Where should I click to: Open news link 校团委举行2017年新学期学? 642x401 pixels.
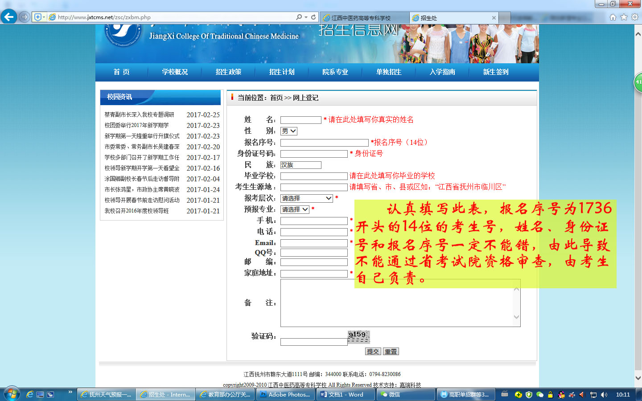coord(136,126)
